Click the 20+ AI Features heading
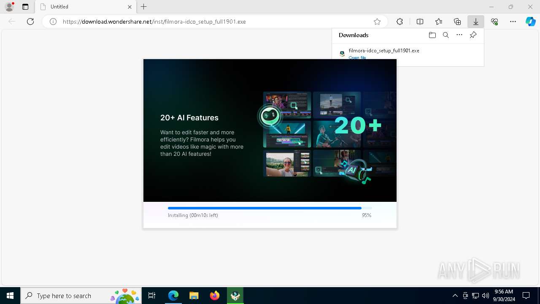Screen dimensions: 540x304 (189, 118)
